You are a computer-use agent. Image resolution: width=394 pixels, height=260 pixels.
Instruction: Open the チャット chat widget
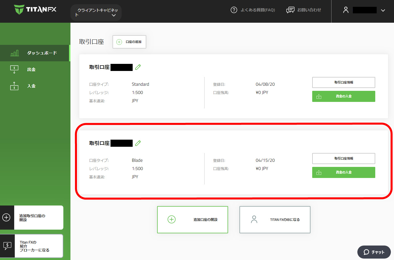(374, 252)
